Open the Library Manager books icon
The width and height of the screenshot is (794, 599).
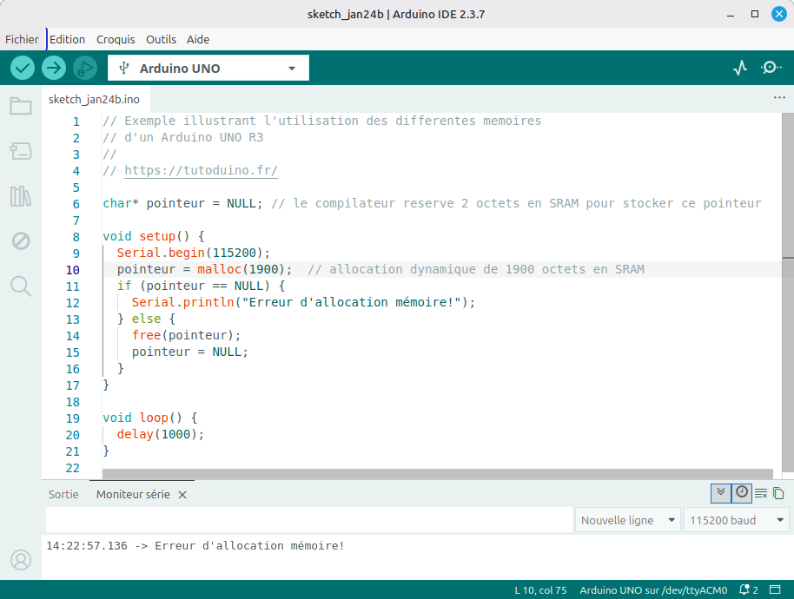(21, 196)
